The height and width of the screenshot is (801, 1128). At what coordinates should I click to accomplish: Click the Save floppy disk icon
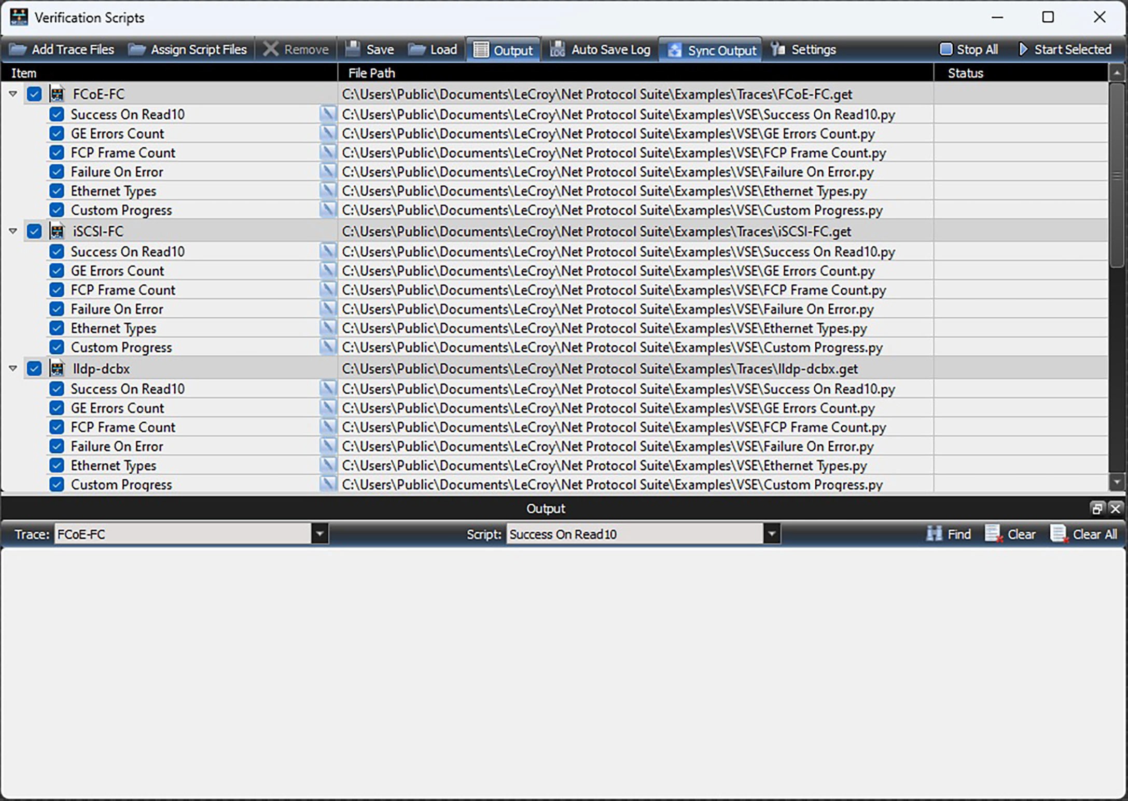pyautogui.click(x=353, y=49)
